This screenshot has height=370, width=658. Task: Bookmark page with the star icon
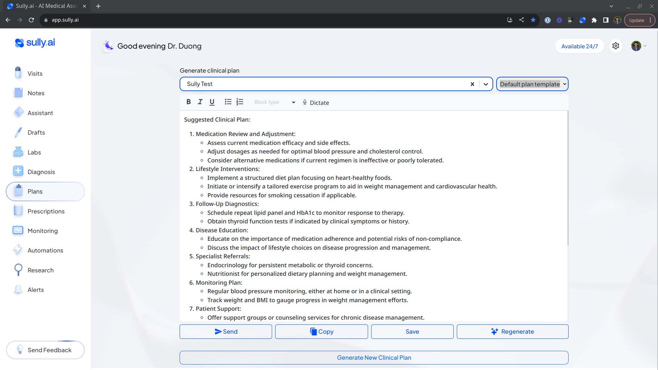point(533,20)
